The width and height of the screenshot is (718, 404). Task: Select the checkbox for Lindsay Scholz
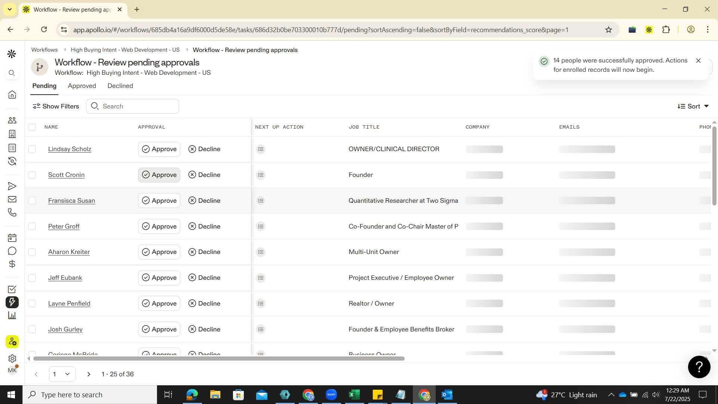(32, 149)
